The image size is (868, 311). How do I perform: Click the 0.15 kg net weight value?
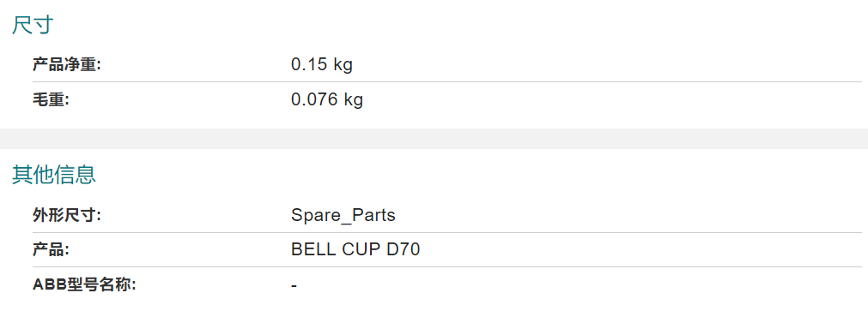tap(322, 65)
